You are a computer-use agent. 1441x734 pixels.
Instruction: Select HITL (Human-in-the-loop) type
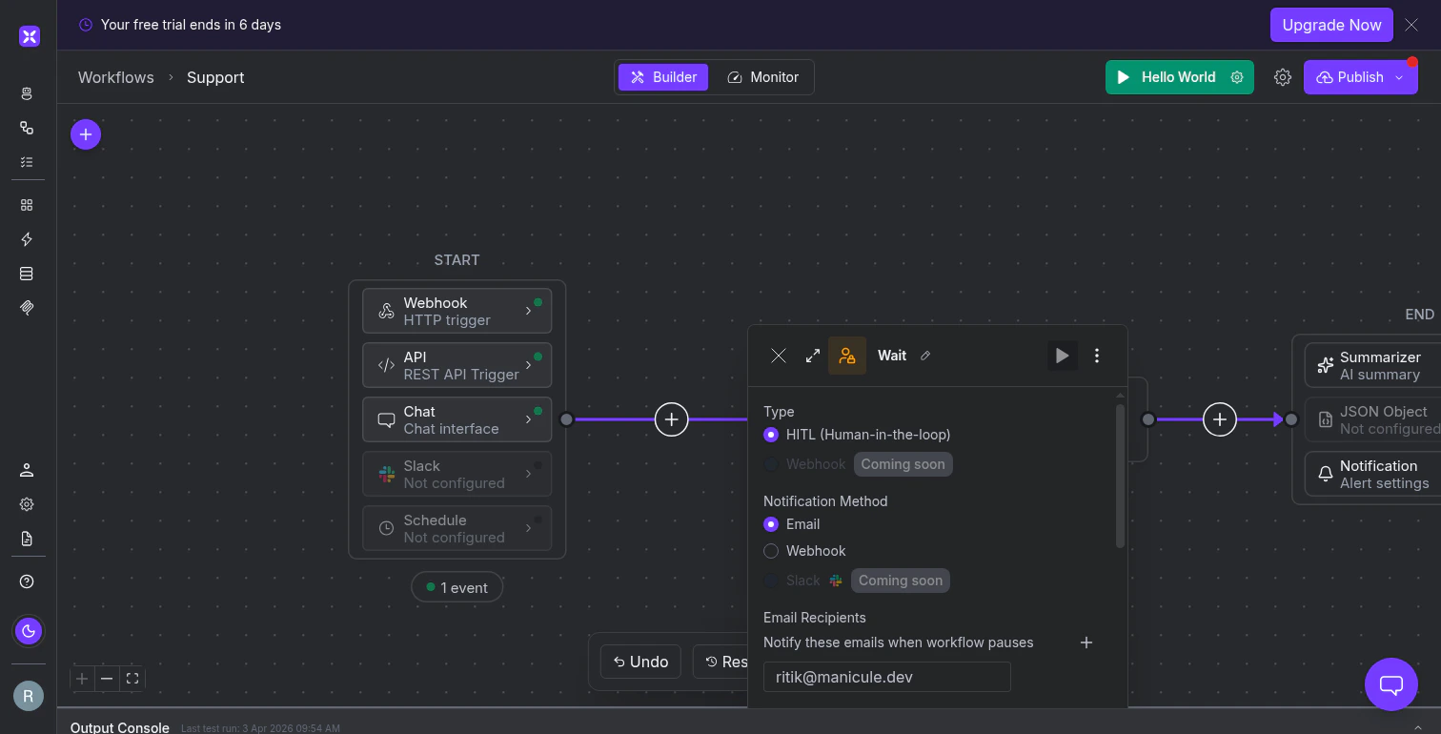770,435
